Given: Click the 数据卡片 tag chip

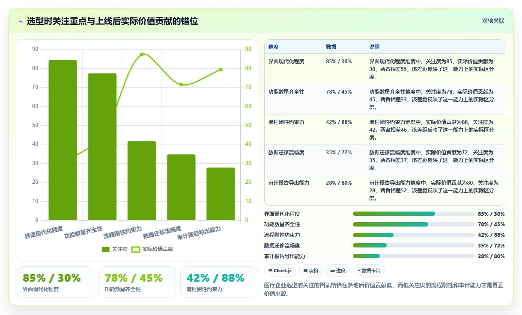Looking at the screenshot, I should point(369,271).
